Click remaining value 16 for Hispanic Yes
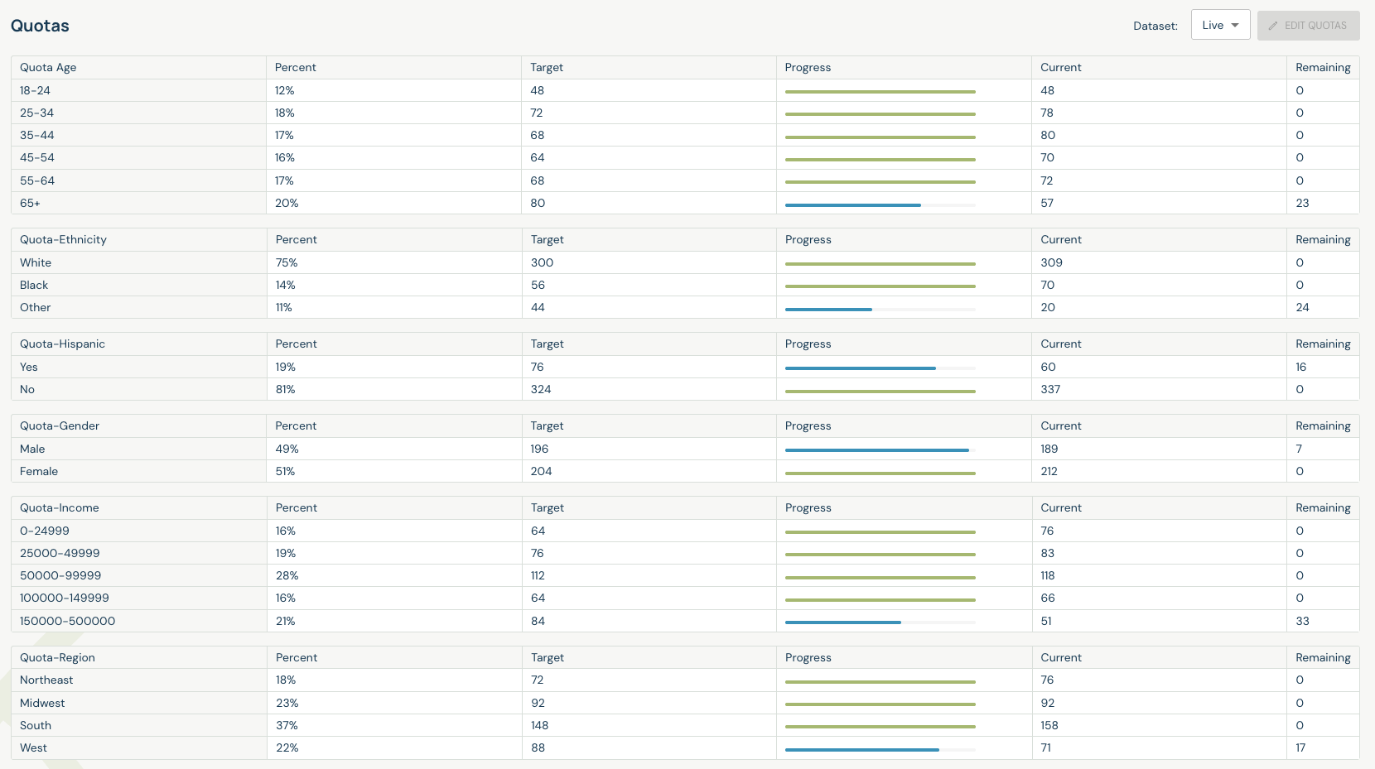Viewport: 1375px width, 769px height. 1300,367
